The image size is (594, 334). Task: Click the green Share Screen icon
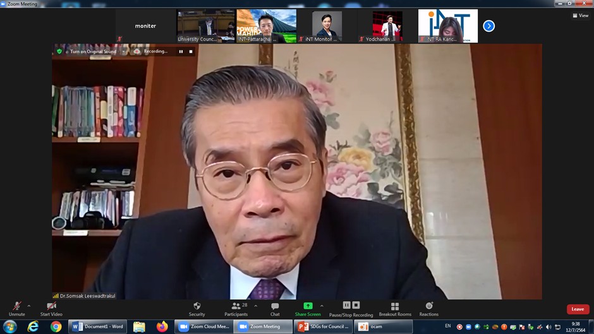[308, 306]
